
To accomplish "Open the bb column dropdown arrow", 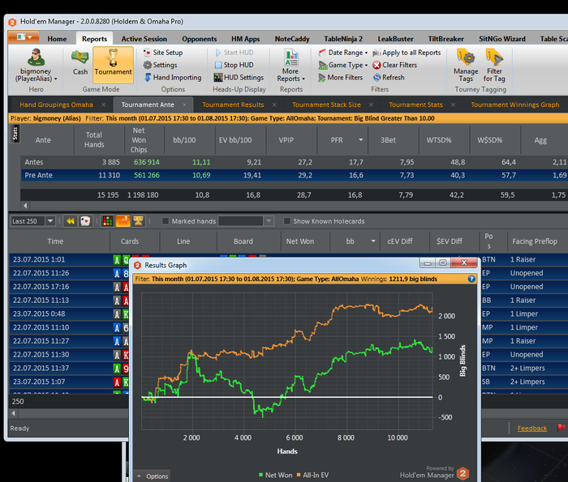I will tap(373, 241).
